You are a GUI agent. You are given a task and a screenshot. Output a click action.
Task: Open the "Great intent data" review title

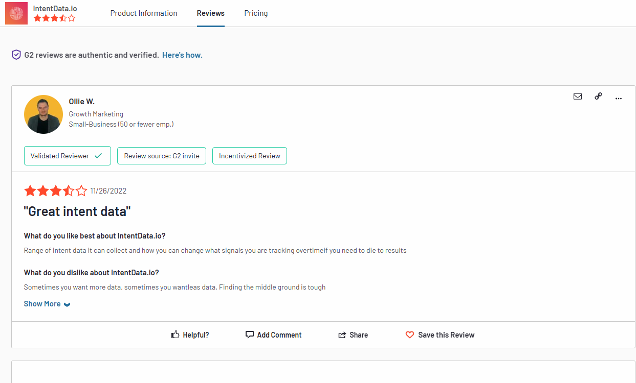(77, 211)
